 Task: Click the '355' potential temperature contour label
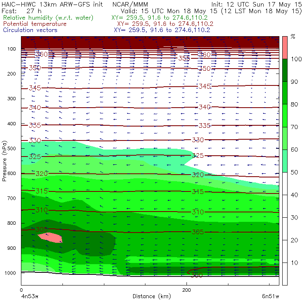click(184, 58)
